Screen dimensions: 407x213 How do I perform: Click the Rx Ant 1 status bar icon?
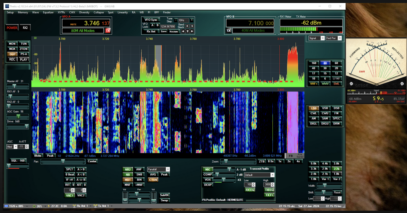tap(75, 206)
